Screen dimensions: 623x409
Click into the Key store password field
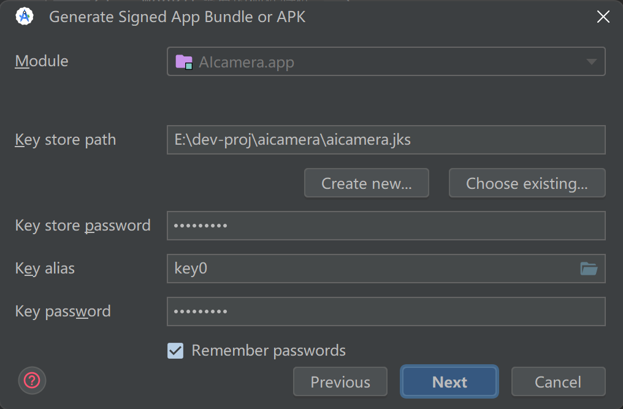[x=386, y=226]
